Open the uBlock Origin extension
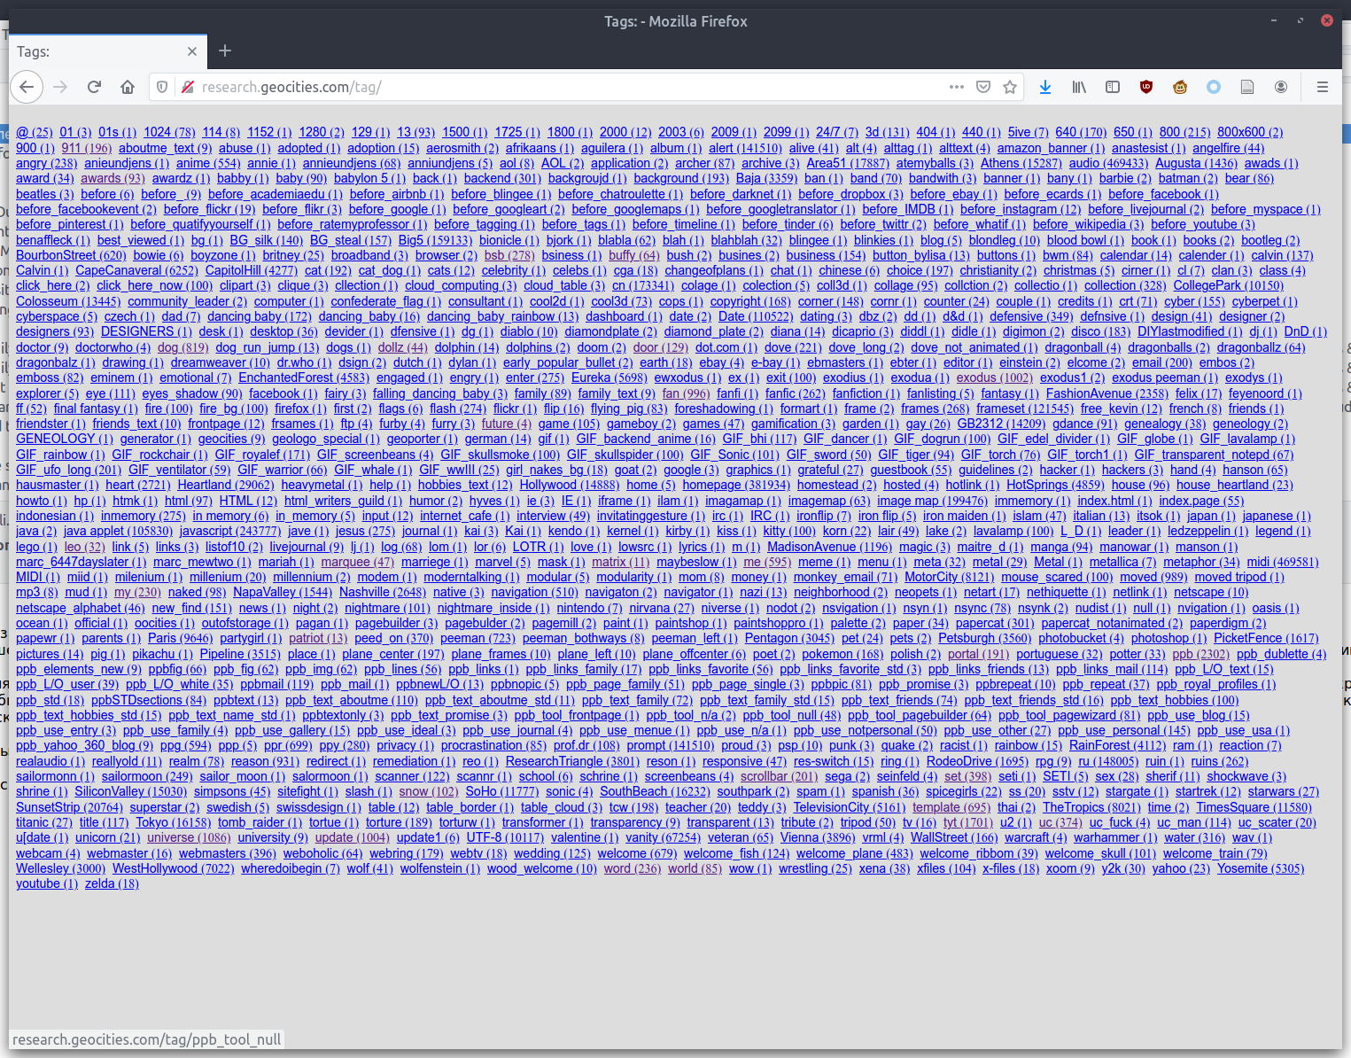 pyautogui.click(x=1146, y=87)
